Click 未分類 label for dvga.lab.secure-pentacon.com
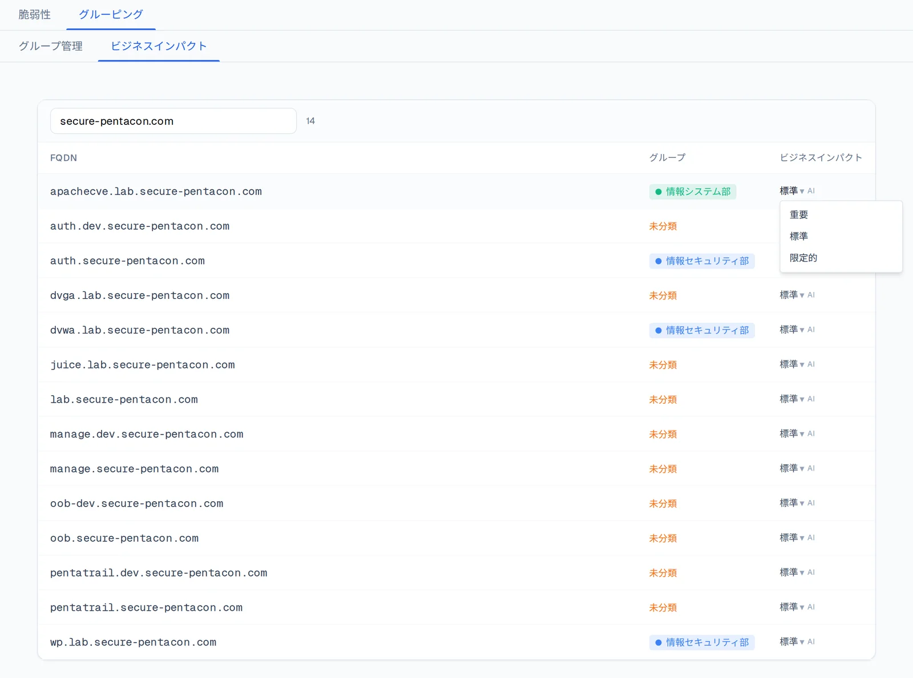Viewport: 913px width, 678px height. [663, 295]
